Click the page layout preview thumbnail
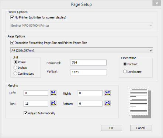 pyautogui.click(x=140, y=103)
